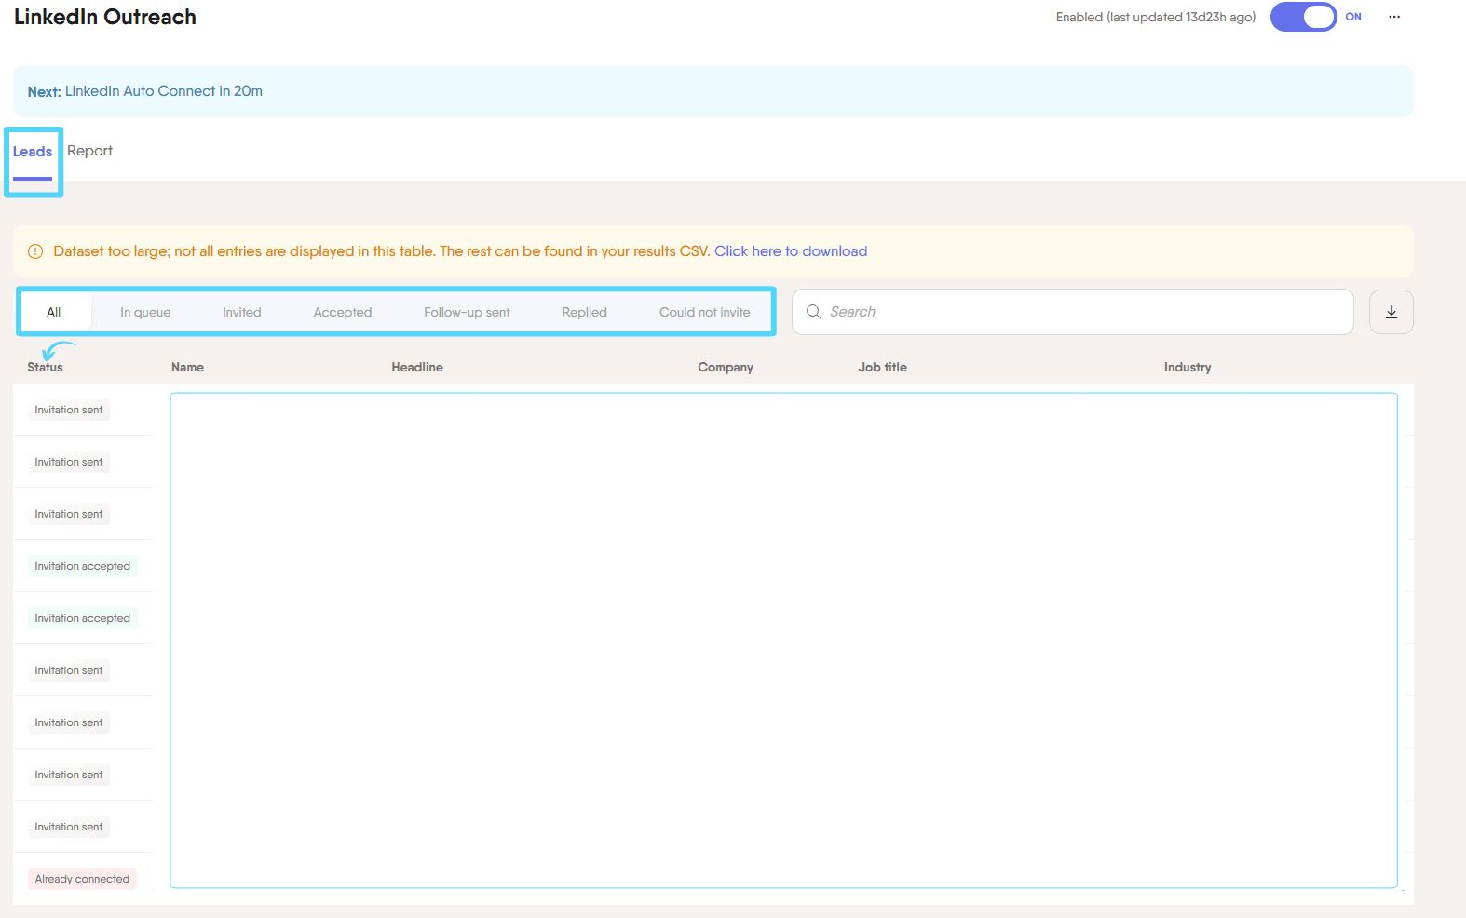Click the orange dataset warning icon

click(35, 251)
